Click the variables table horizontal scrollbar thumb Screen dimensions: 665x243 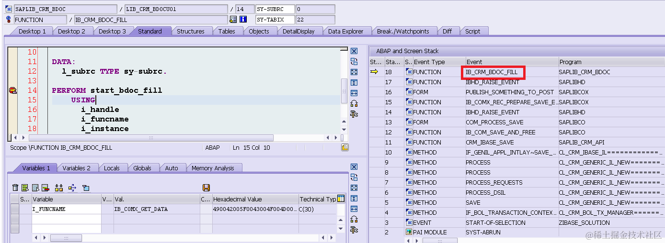[66, 238]
